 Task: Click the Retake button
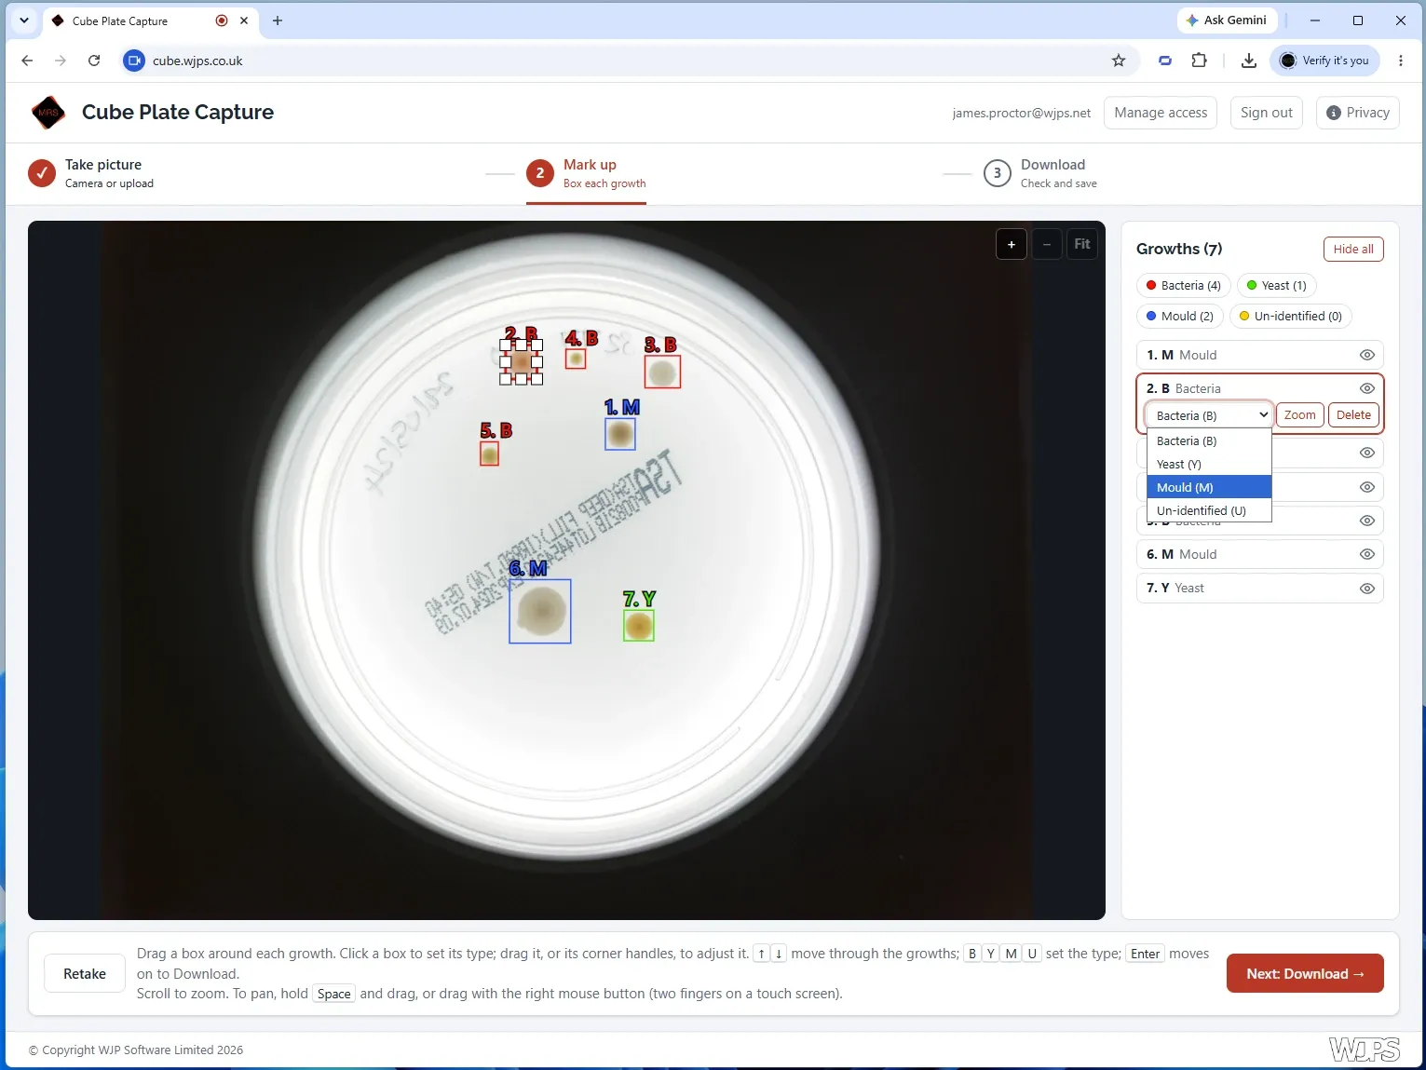[85, 974]
